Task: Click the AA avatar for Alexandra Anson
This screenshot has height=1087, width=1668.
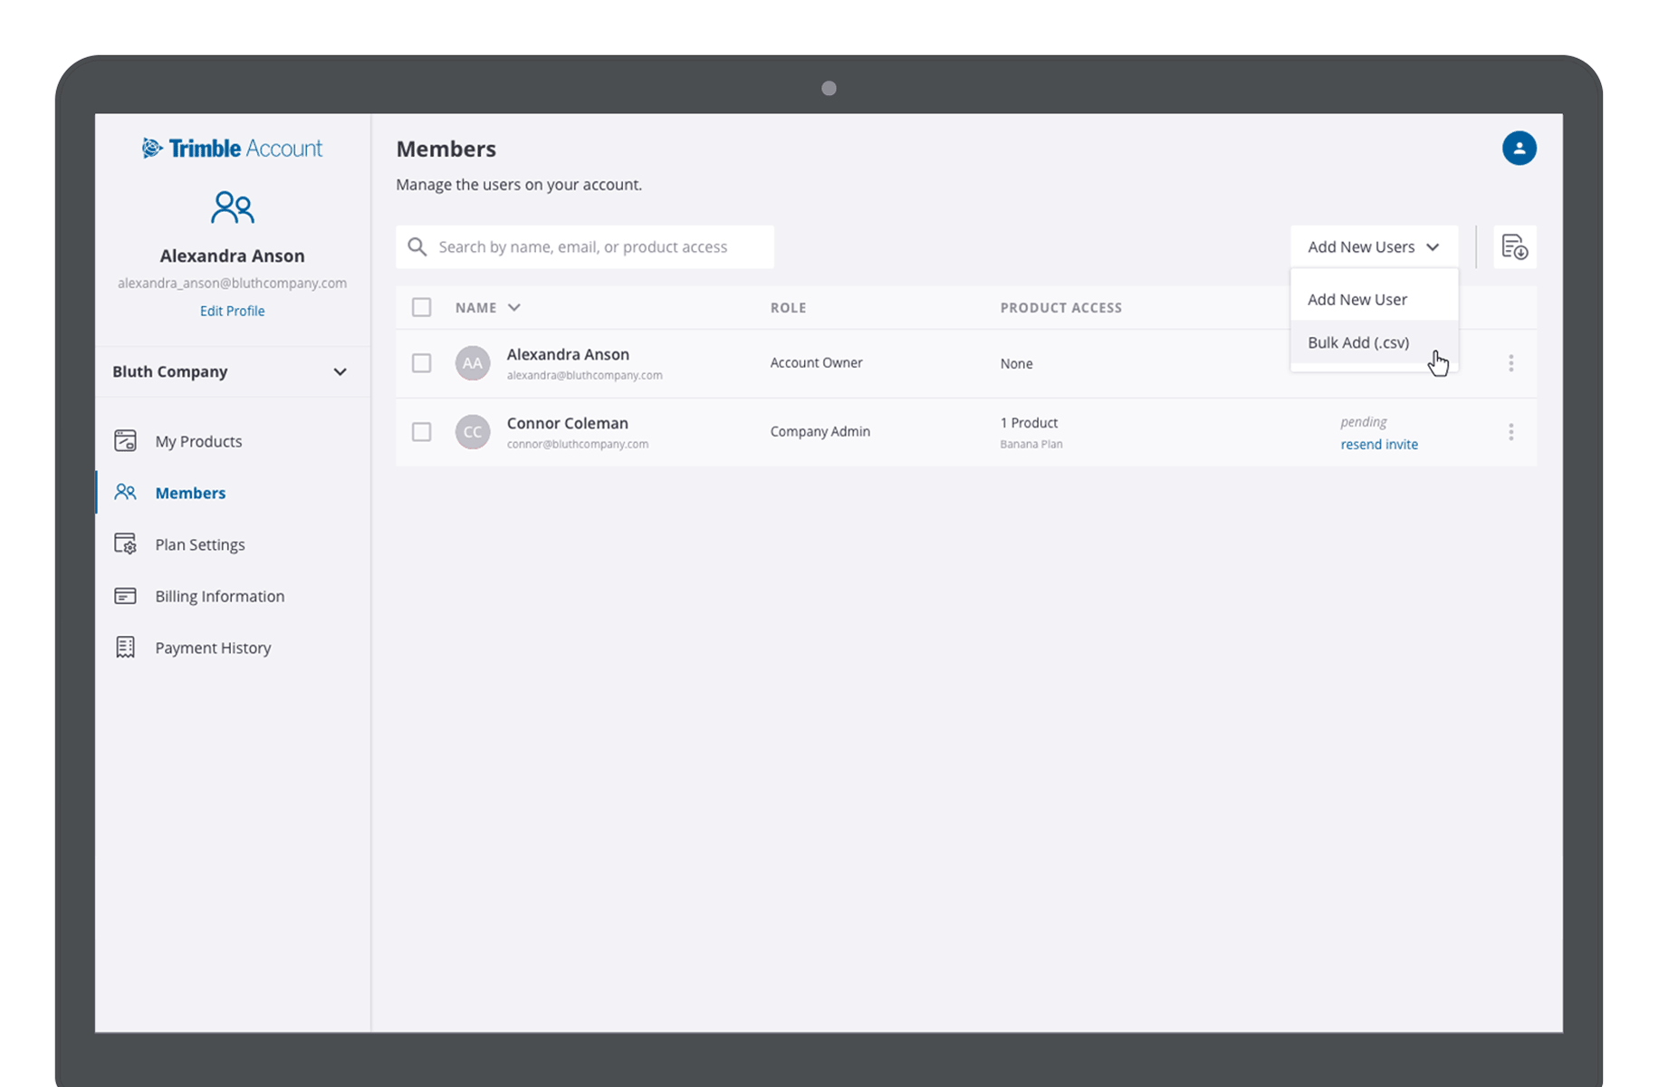Action: pos(473,363)
